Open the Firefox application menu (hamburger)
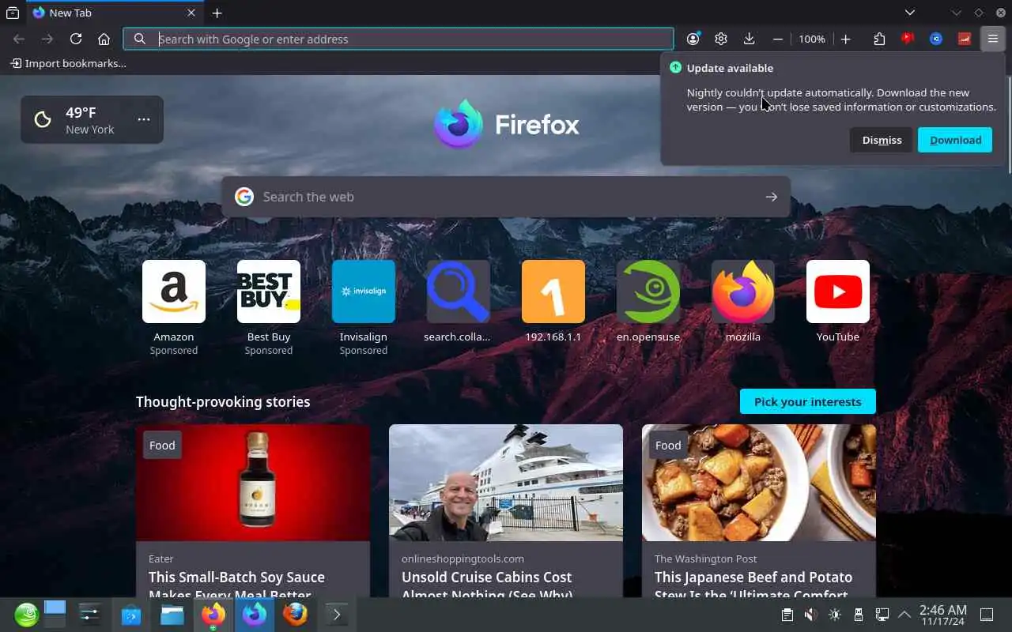 [992, 39]
